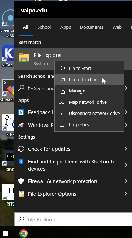This screenshot has height=238, width=132.
Task: Click the File Explorer Options icon
Action: click(x=21, y=194)
